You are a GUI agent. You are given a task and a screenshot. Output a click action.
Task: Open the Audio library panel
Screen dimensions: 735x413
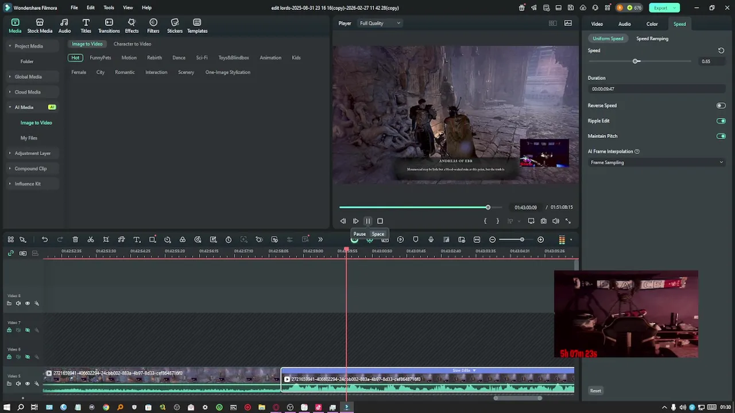(64, 26)
